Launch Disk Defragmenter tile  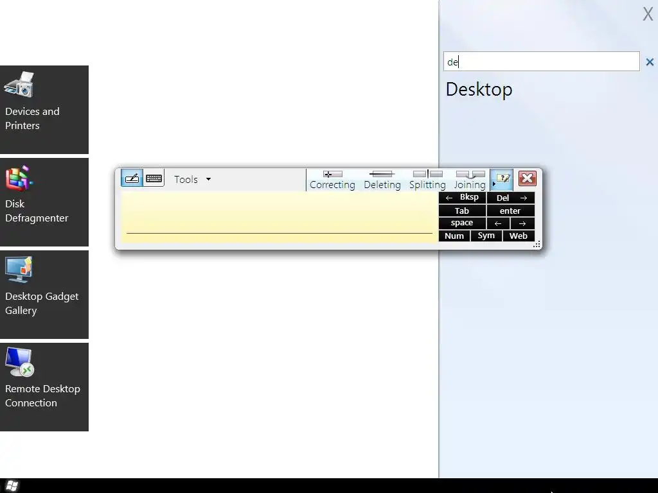44,202
